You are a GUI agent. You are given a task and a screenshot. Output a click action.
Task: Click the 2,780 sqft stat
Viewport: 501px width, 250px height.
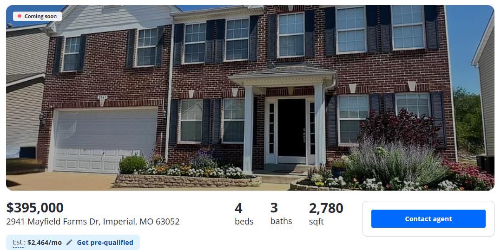[326, 214]
